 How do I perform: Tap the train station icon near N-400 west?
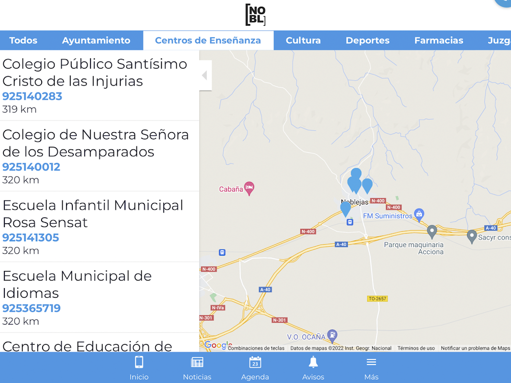(x=222, y=252)
